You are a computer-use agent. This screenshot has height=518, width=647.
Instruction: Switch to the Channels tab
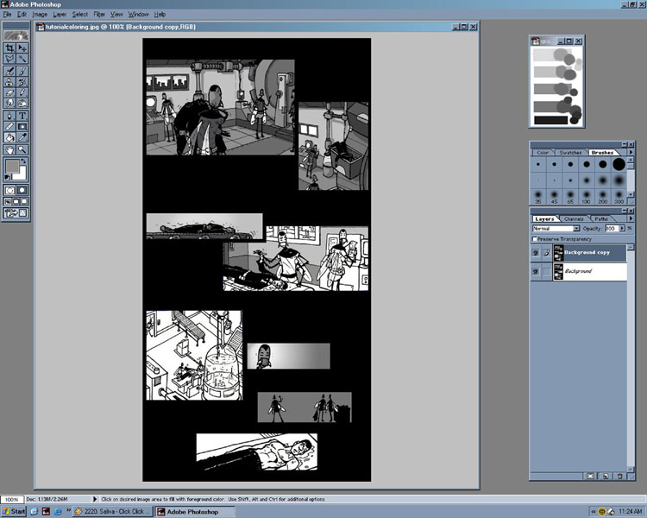point(574,219)
